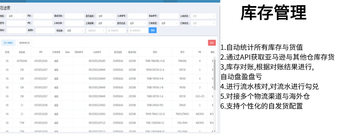Image resolution: width=341 pixels, height=137 pixels.
Task: Click the red 导出 button
Action: coord(211,42)
